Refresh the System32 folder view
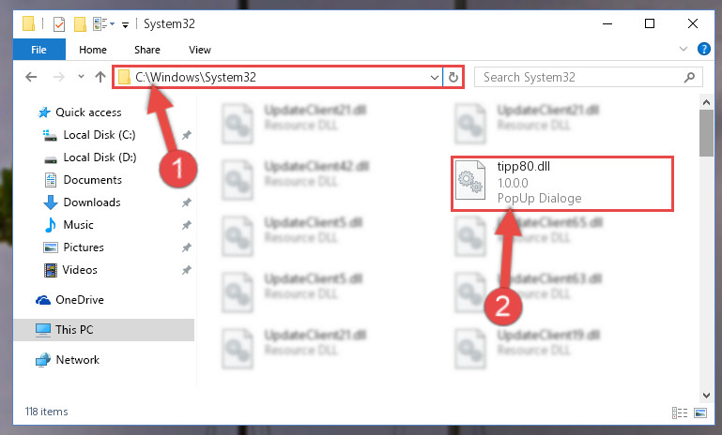 click(x=453, y=77)
